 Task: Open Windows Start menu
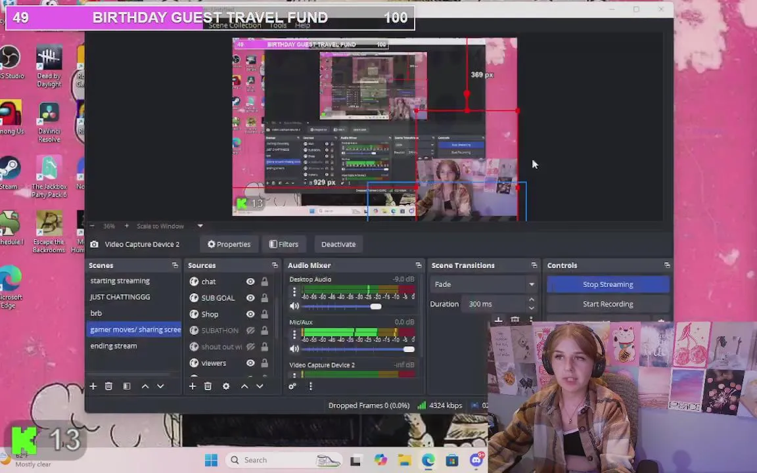(x=211, y=460)
